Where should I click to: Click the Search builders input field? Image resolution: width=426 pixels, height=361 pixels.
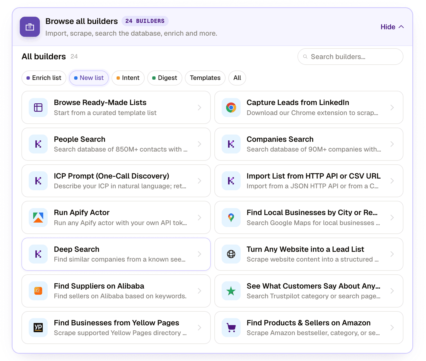[350, 57]
